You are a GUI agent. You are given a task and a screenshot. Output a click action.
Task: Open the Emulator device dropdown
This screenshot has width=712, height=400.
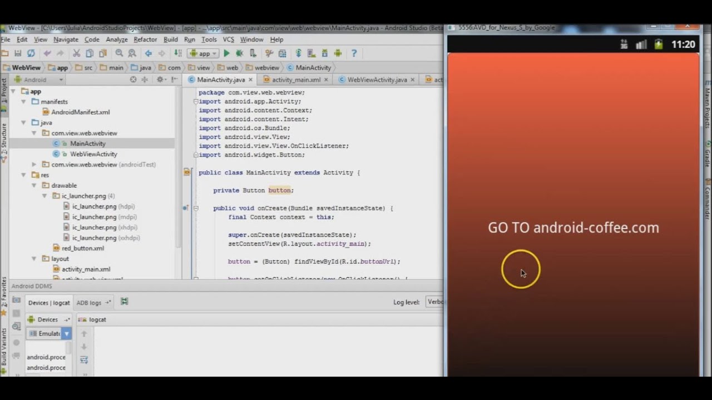(49, 333)
